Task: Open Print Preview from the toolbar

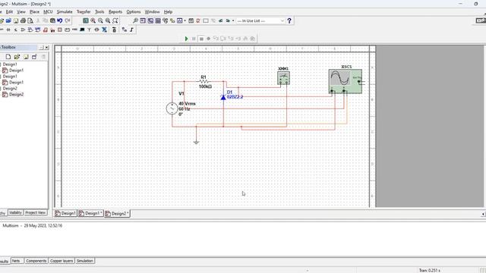Action: tap(30, 20)
